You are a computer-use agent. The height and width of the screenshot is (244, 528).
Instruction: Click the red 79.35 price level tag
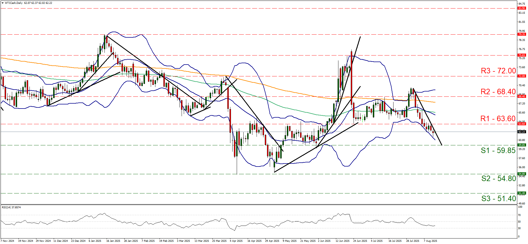point(521,34)
